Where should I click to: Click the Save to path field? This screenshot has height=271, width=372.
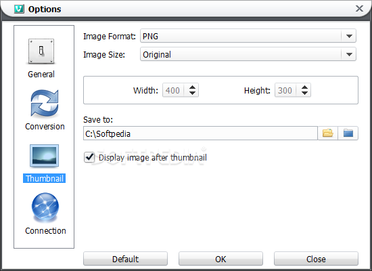tap(200, 133)
